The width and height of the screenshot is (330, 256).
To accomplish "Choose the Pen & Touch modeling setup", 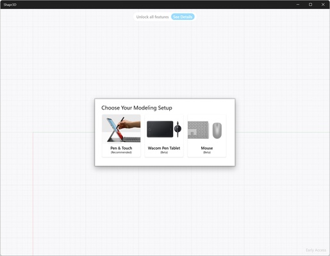I will (121, 136).
